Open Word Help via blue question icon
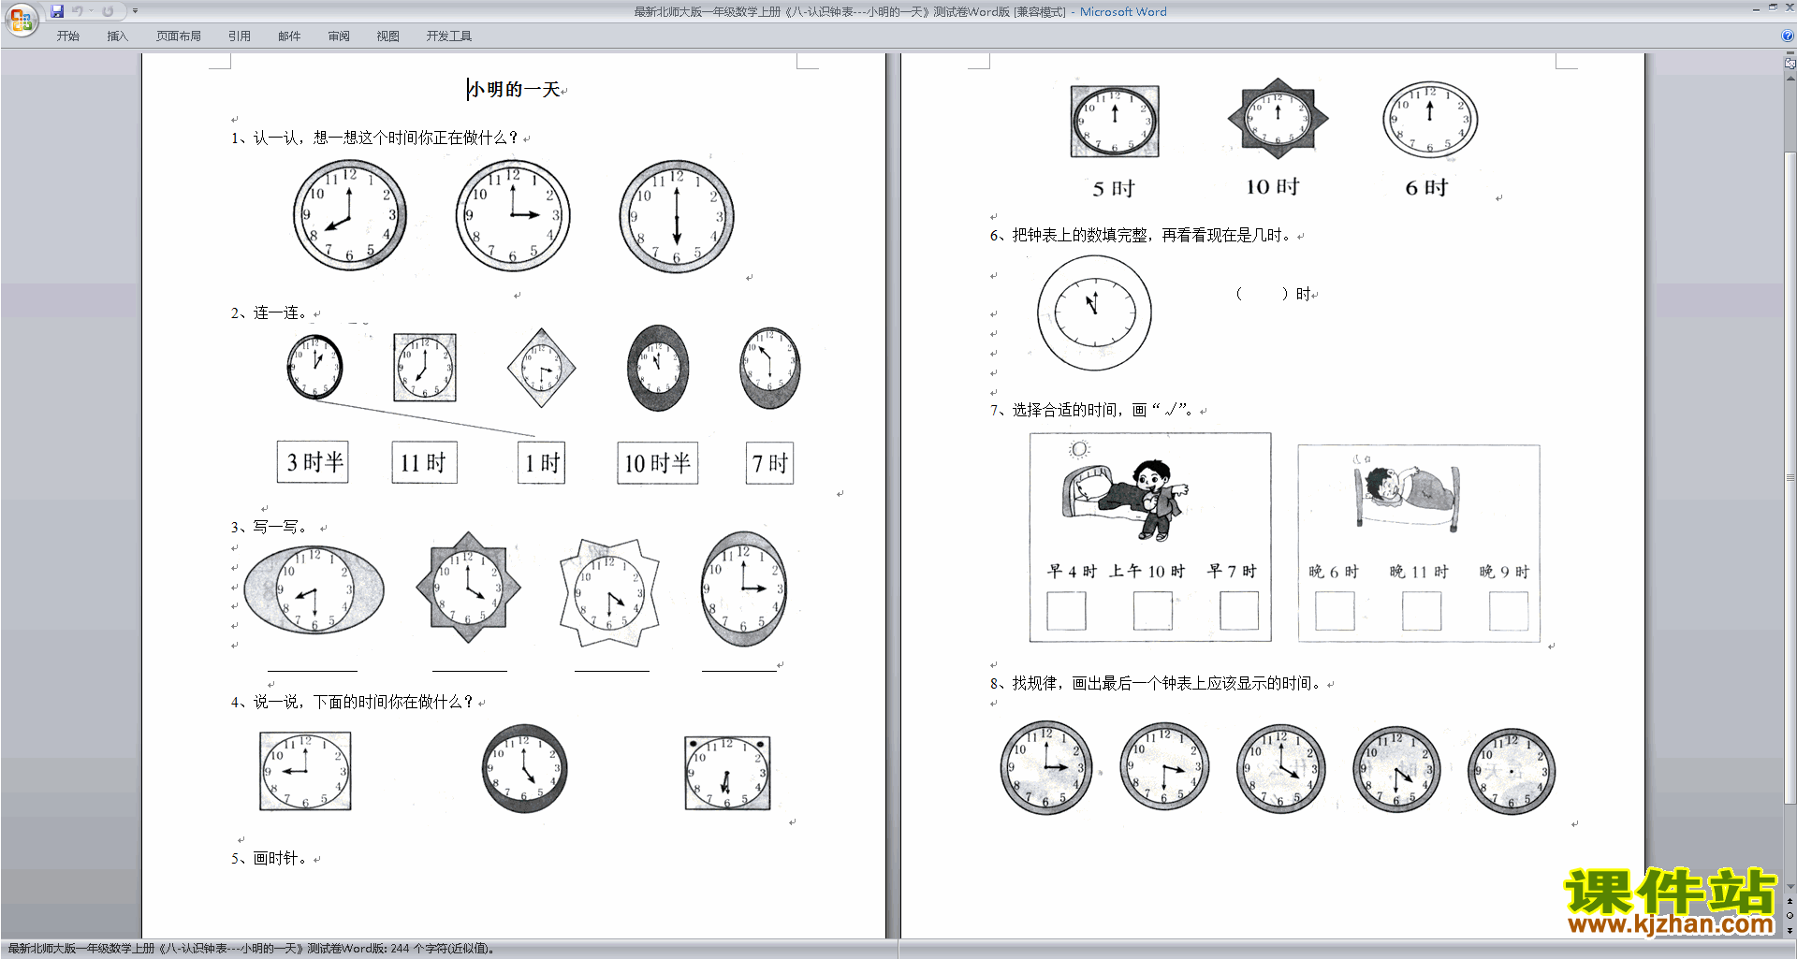The width and height of the screenshot is (1797, 959). coord(1788,36)
